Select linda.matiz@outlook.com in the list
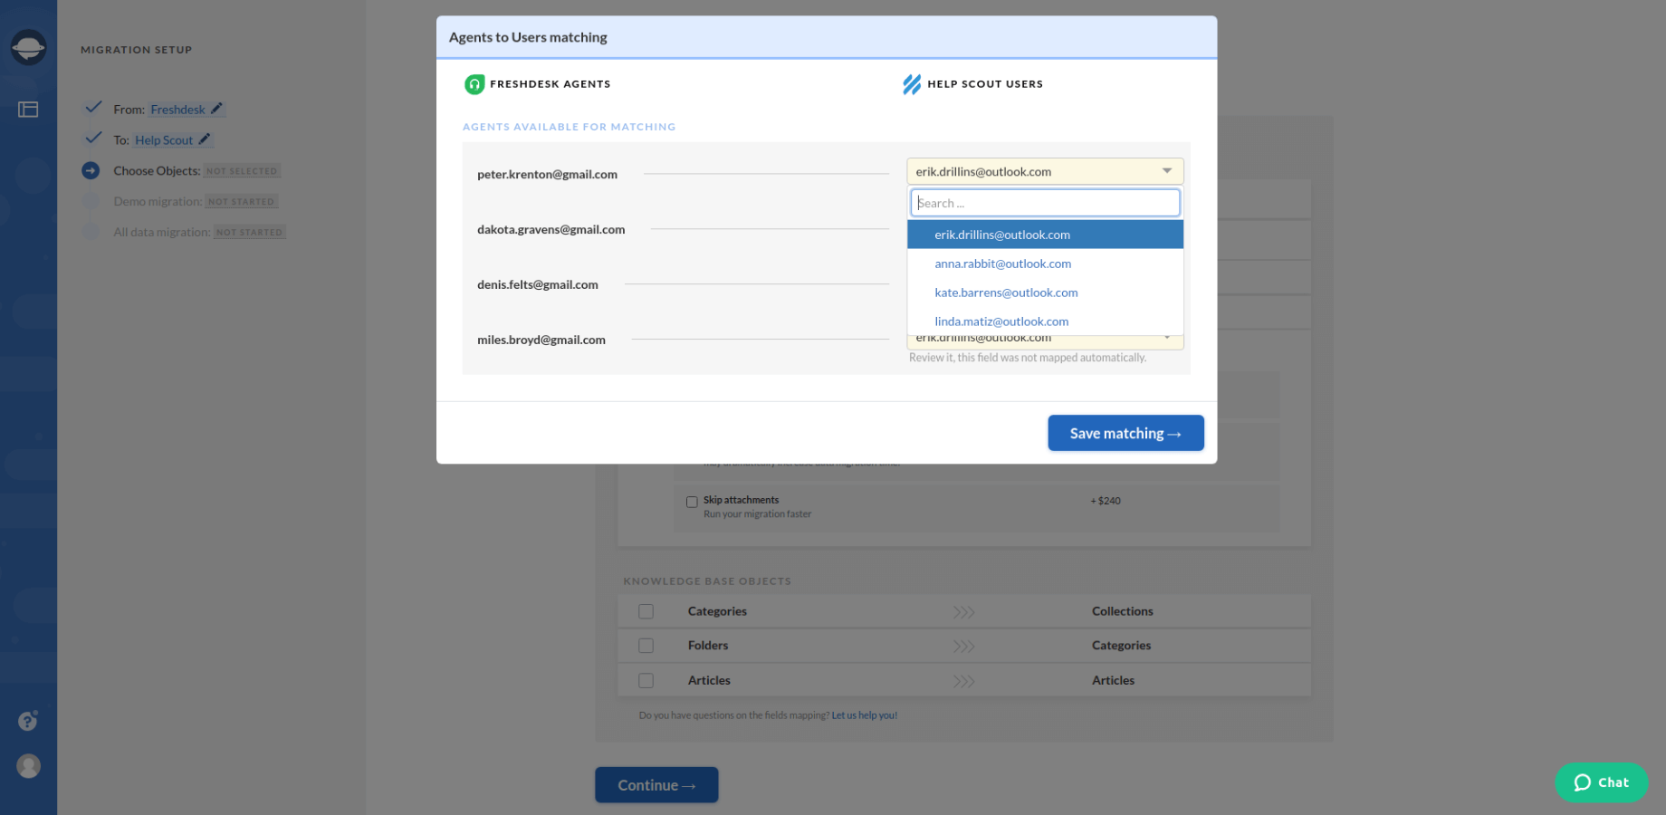1666x815 pixels. coord(1045,321)
